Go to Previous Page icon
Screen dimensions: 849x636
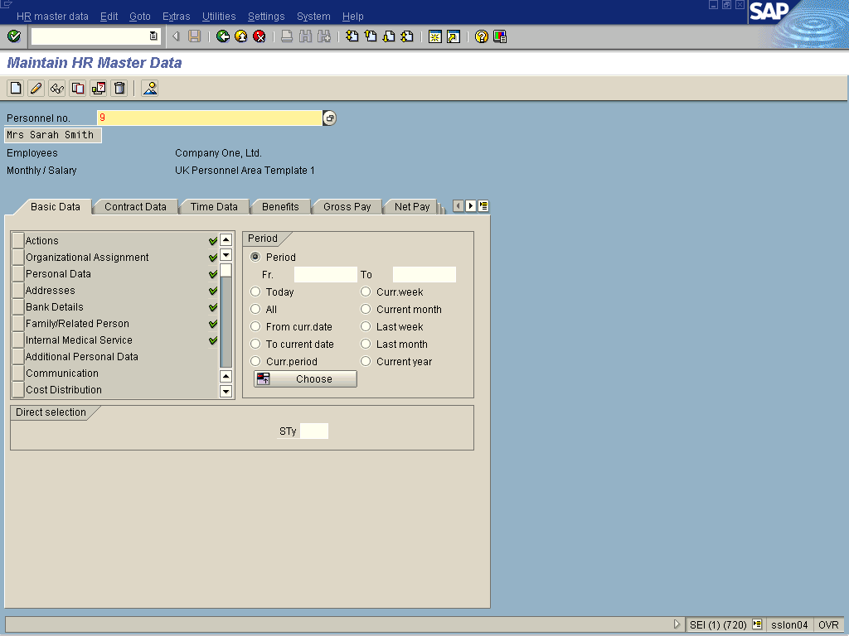point(371,36)
